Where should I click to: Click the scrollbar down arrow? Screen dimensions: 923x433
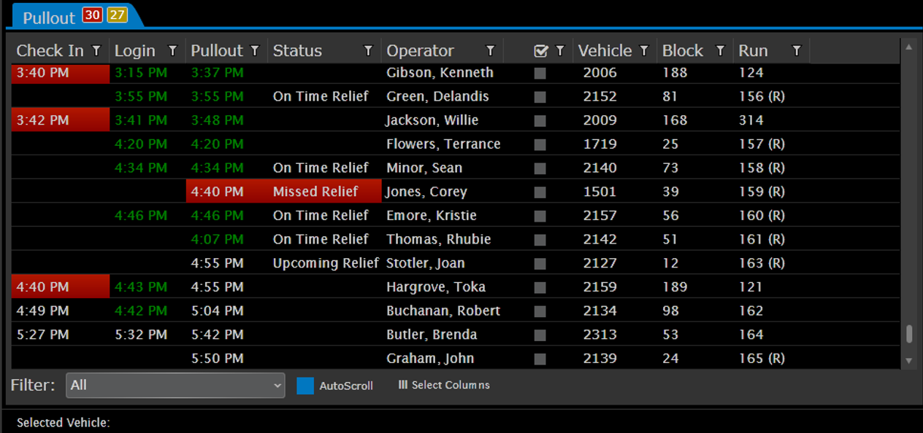coord(909,361)
